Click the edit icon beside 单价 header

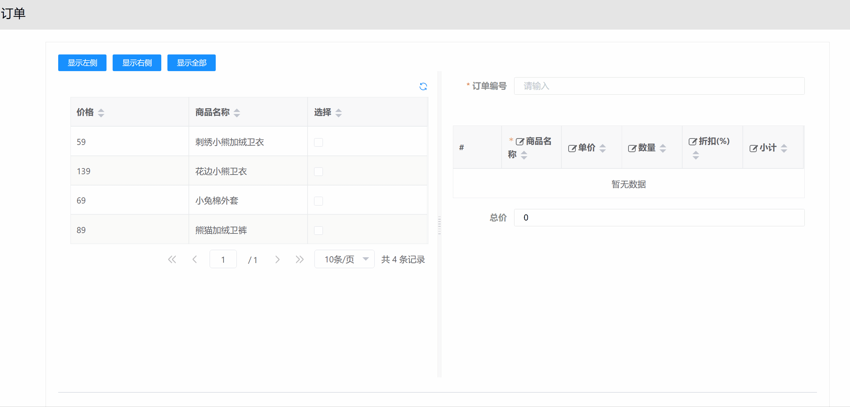572,148
